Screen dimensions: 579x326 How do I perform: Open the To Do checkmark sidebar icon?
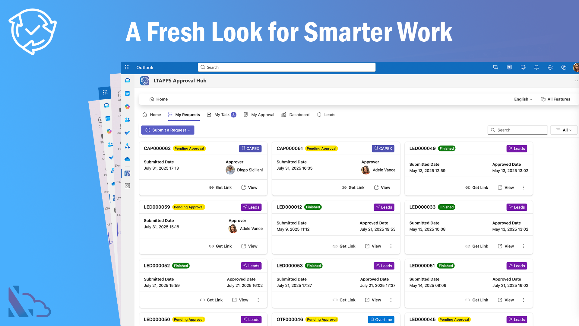tap(127, 133)
